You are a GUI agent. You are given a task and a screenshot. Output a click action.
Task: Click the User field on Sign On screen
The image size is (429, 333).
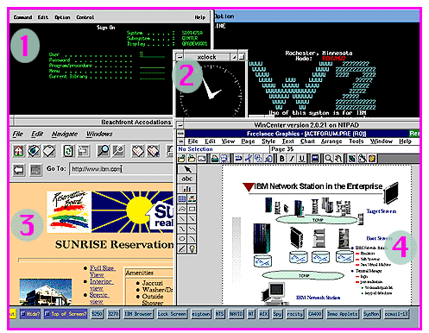click(153, 54)
